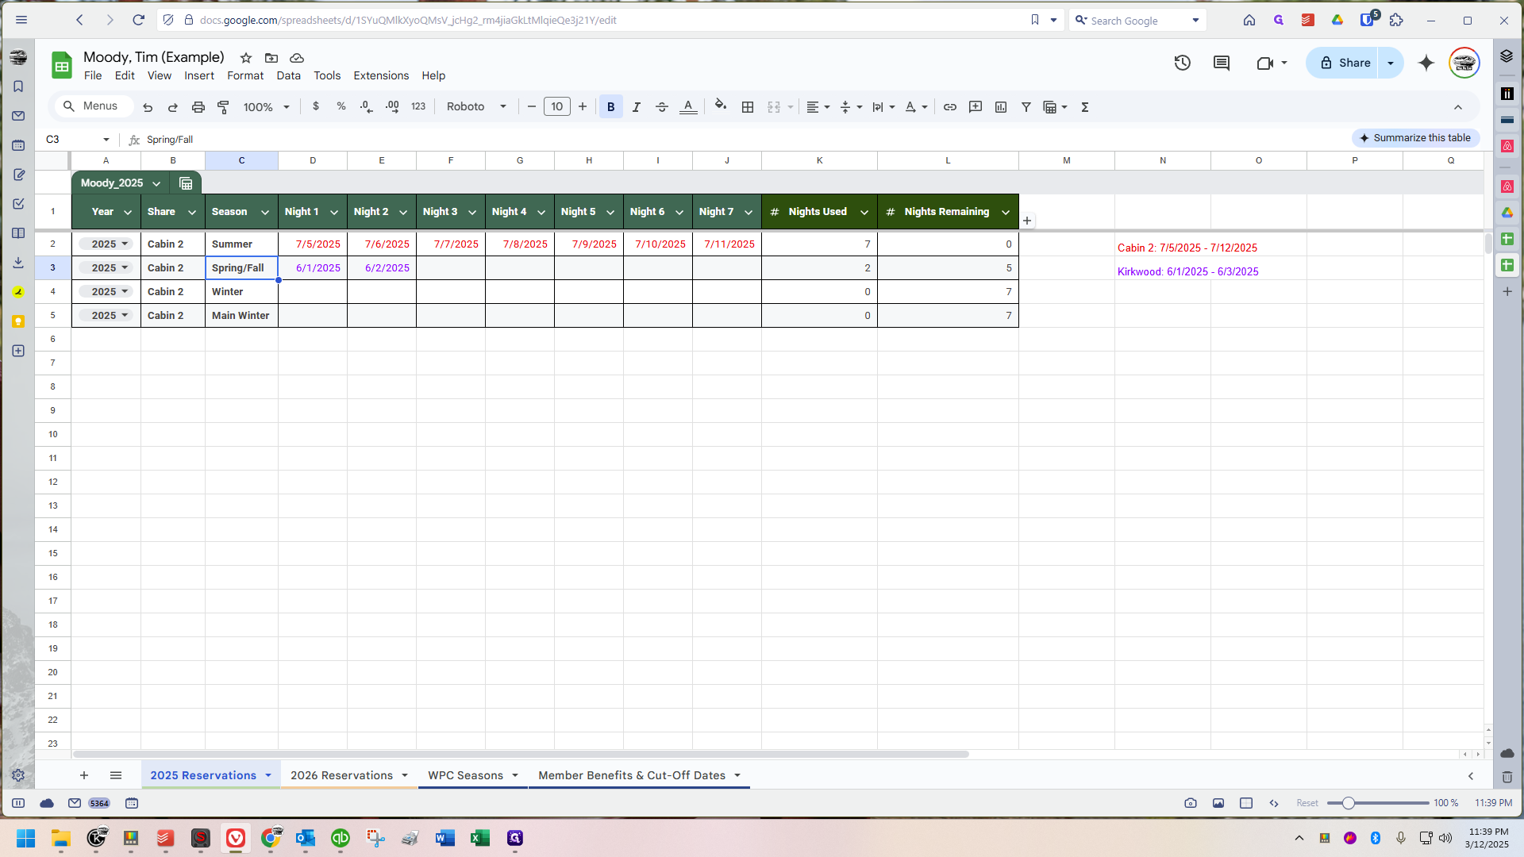The width and height of the screenshot is (1524, 857).
Task: Open the Name box dropdown arrow
Action: 106,140
